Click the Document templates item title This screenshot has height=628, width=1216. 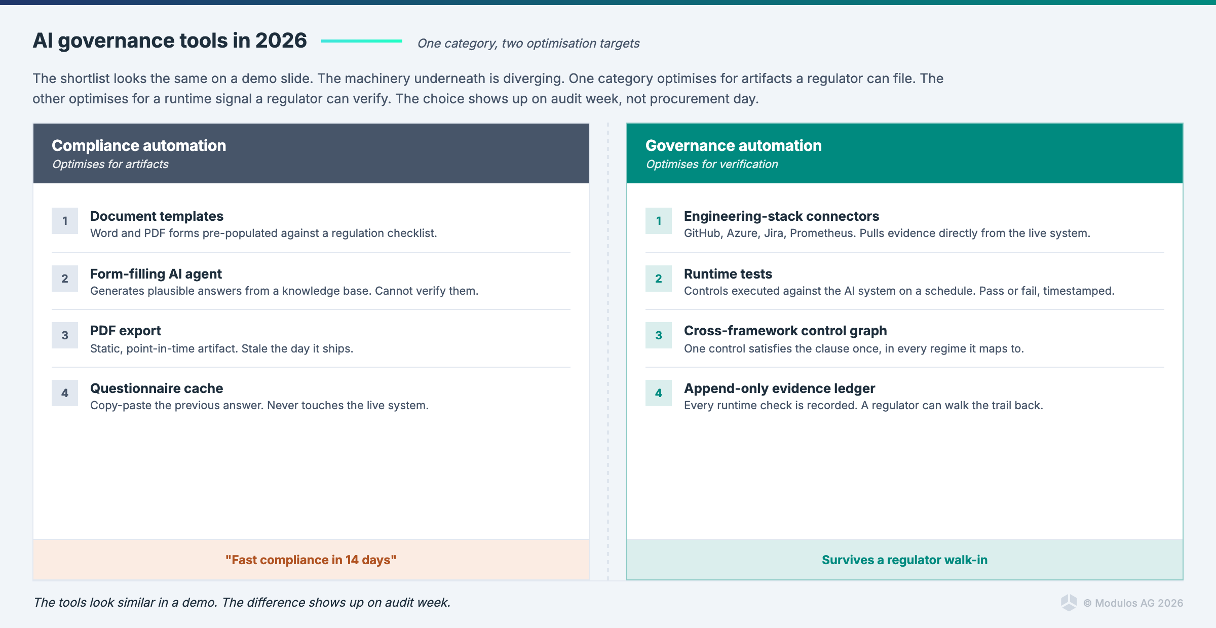(x=157, y=216)
